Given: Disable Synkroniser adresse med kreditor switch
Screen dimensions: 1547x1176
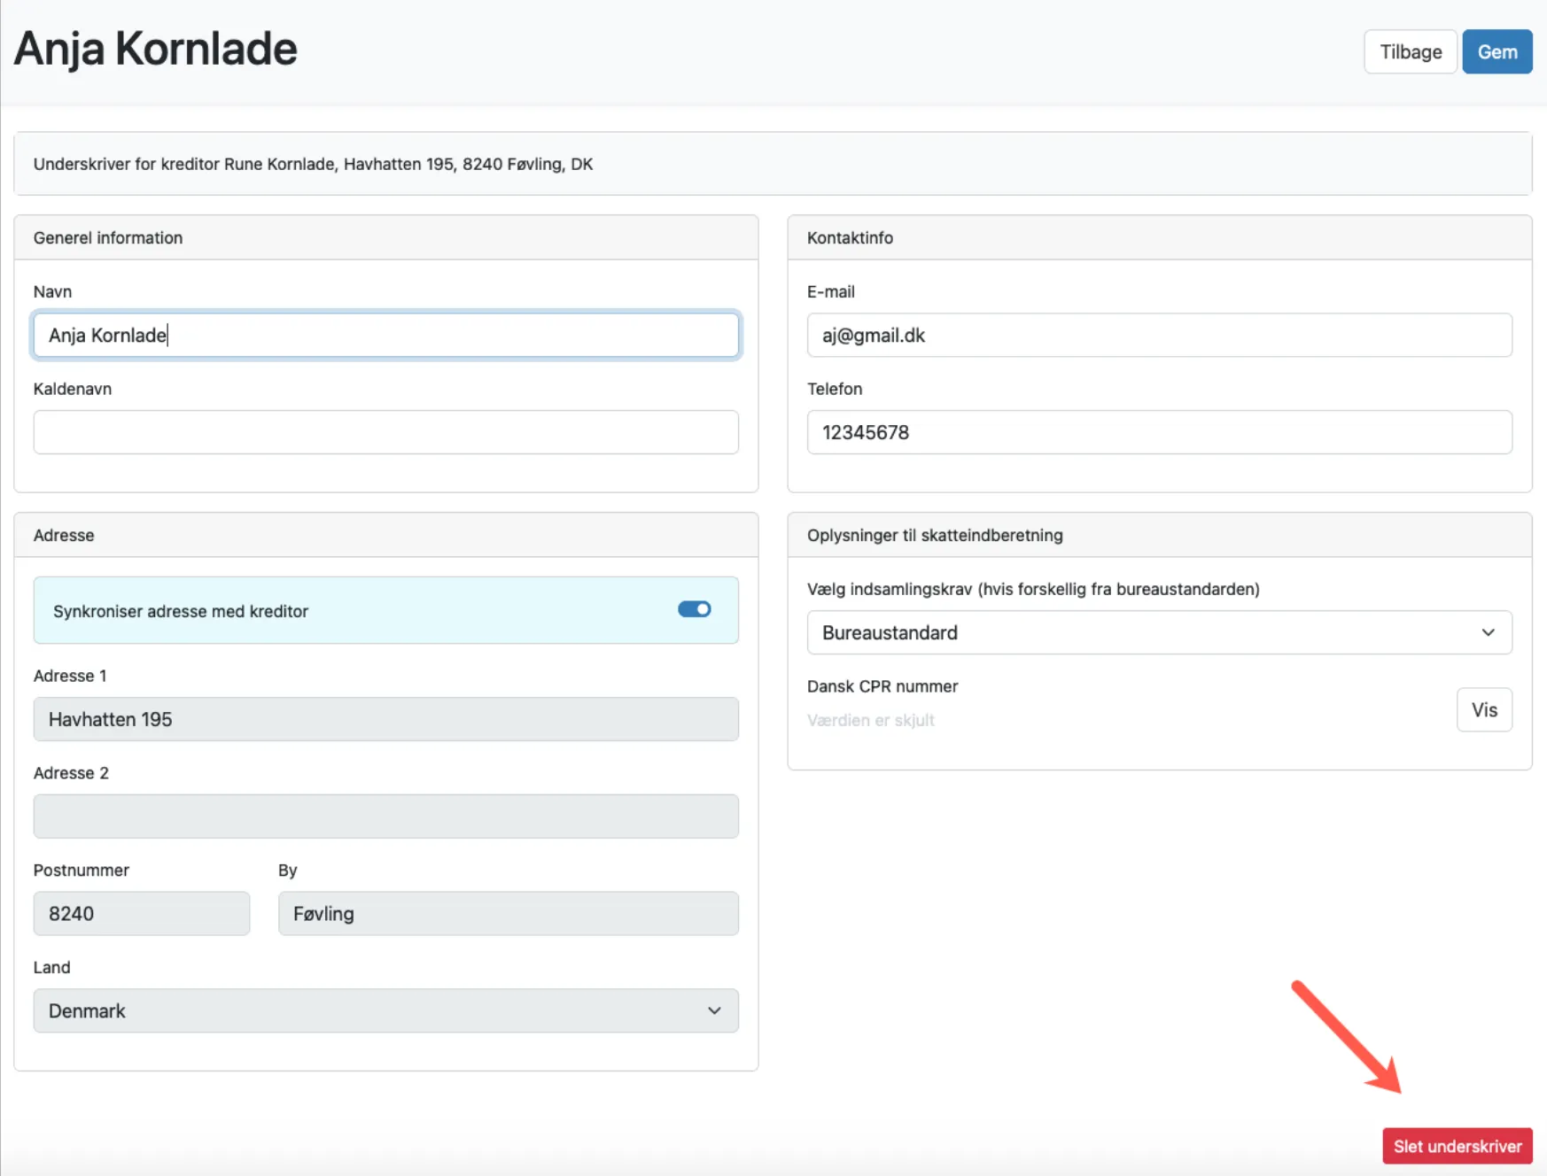Looking at the screenshot, I should [694, 609].
